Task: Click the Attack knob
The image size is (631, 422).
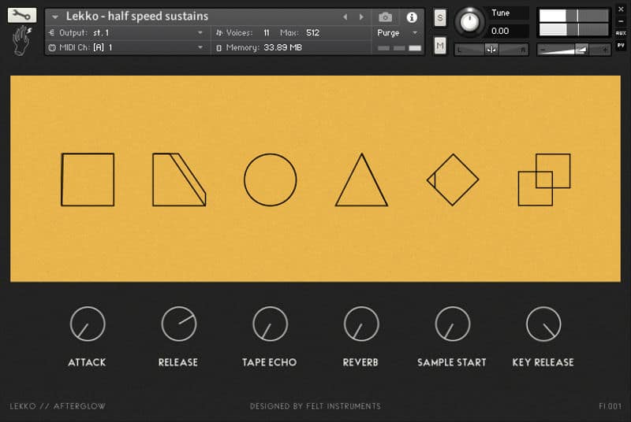Action: [88, 324]
